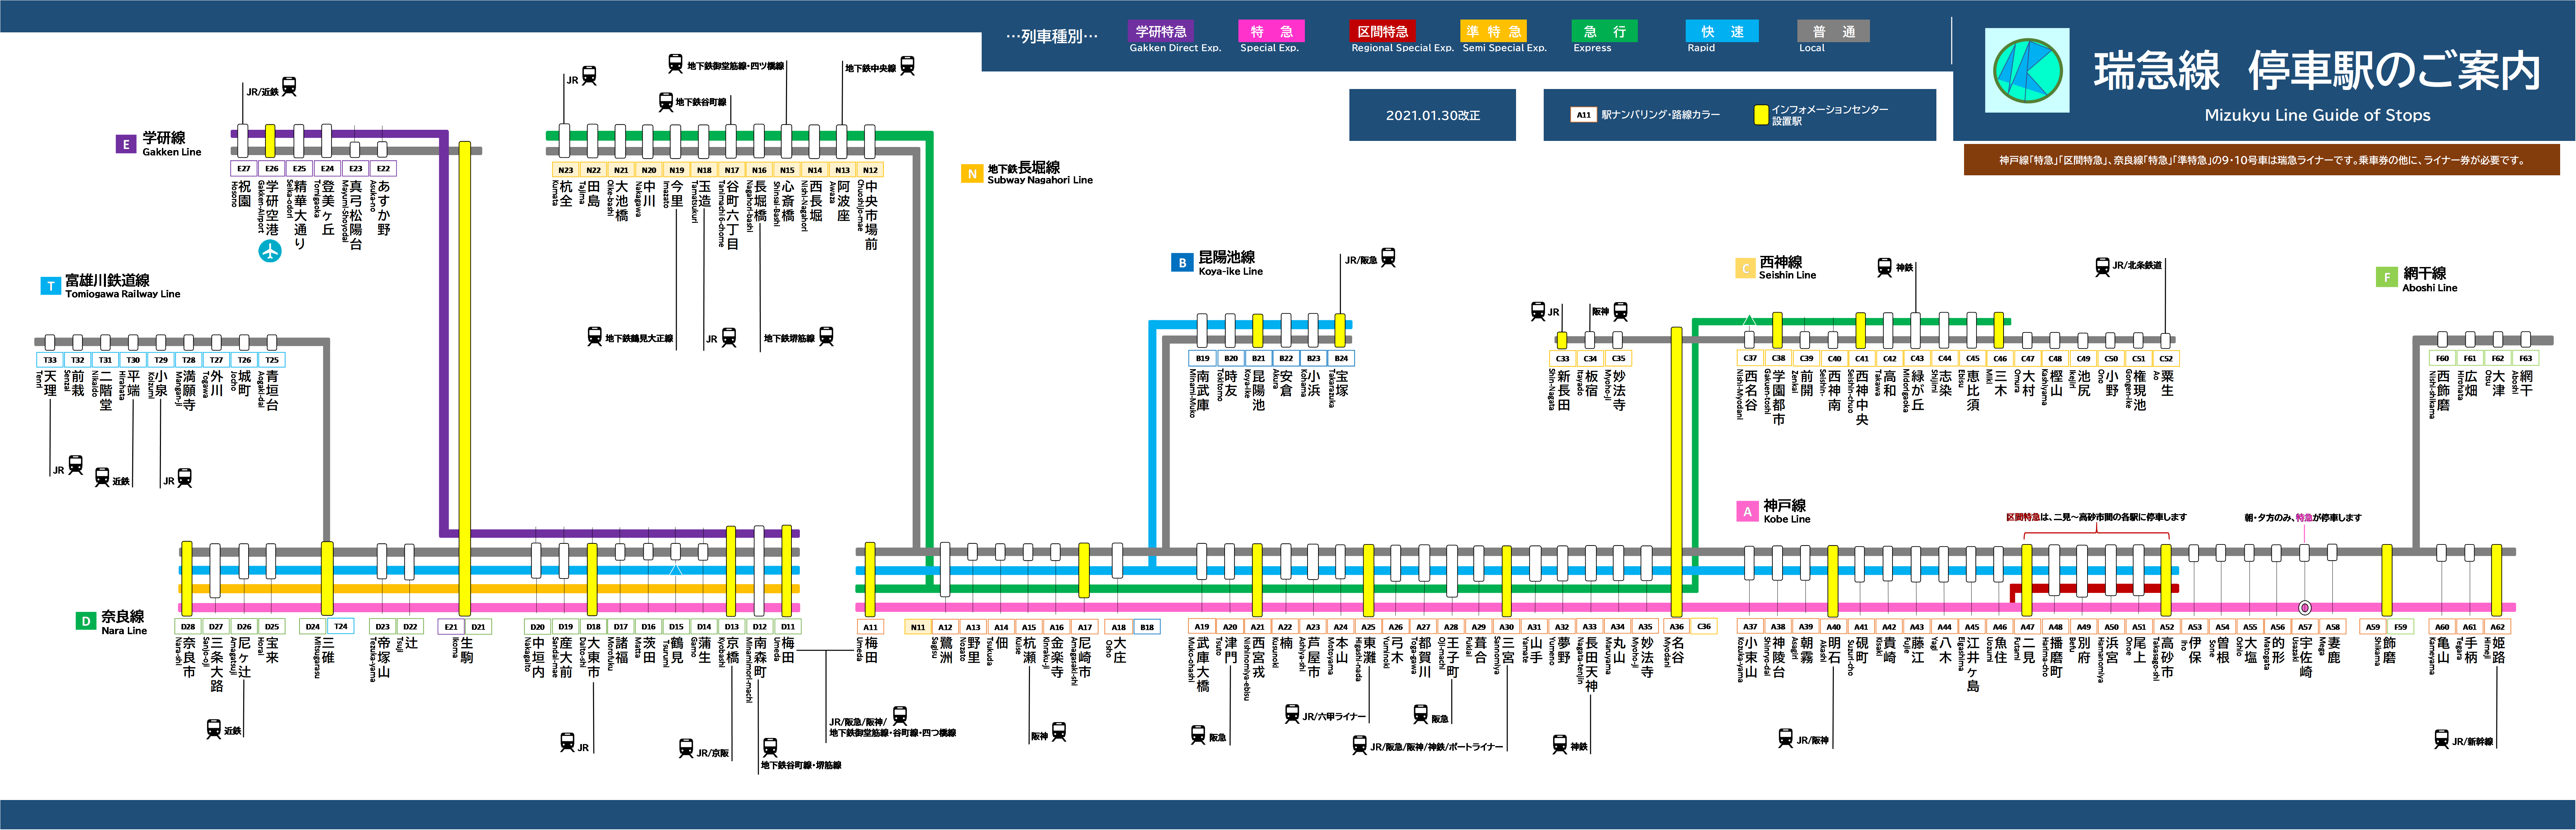Click the airplane icon below Gakken-Airport station
The image size is (2576, 830).
270,251
